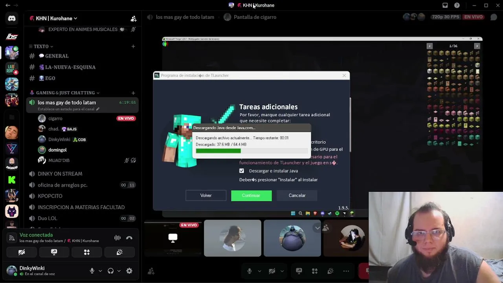This screenshot has height=283, width=503.
Task: Open user settings gear icon
Action: [129, 271]
